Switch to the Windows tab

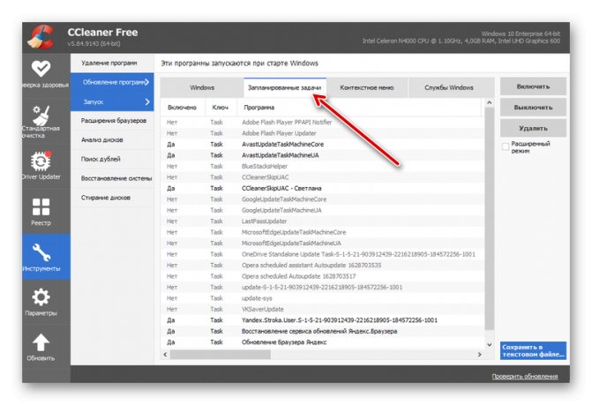pos(202,87)
